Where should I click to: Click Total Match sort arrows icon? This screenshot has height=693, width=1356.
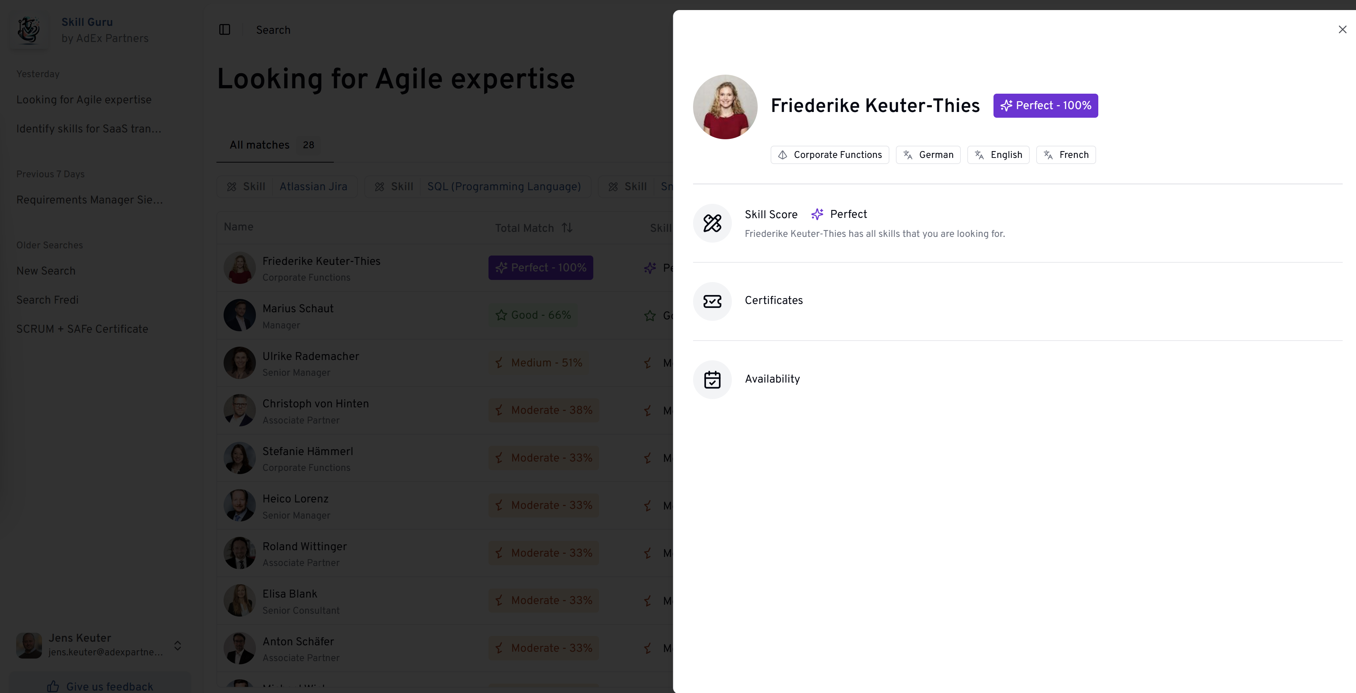[x=567, y=227]
